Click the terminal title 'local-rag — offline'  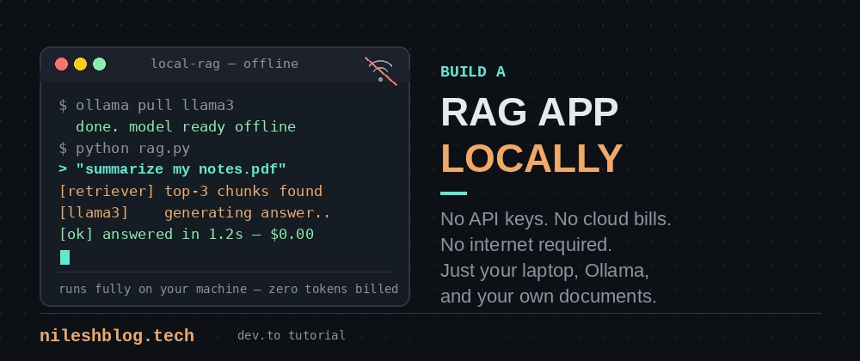coord(224,64)
